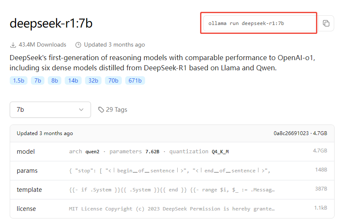This screenshot has width=349, height=224.
Task: Click the tag icon beside 29 Tags
Action: (101, 110)
